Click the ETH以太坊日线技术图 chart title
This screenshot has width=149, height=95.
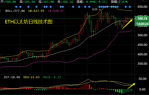pyautogui.click(x=29, y=22)
